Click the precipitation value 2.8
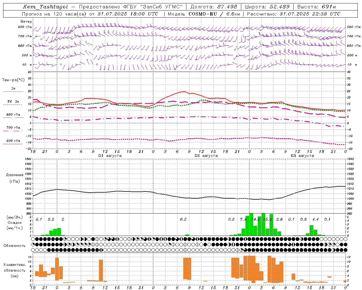The width and height of the screenshot is (362, 290). pos(279,219)
